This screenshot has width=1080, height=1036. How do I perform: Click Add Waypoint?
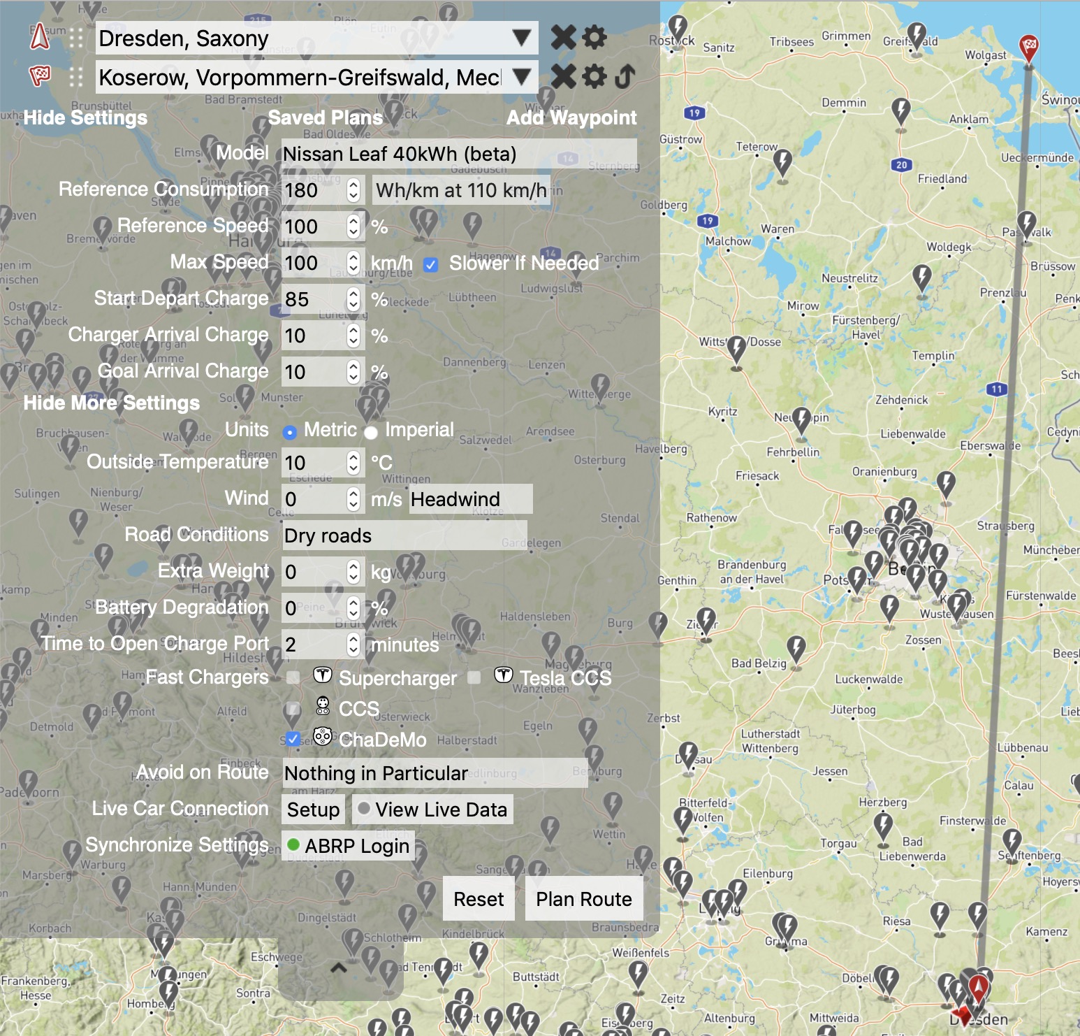(x=571, y=117)
